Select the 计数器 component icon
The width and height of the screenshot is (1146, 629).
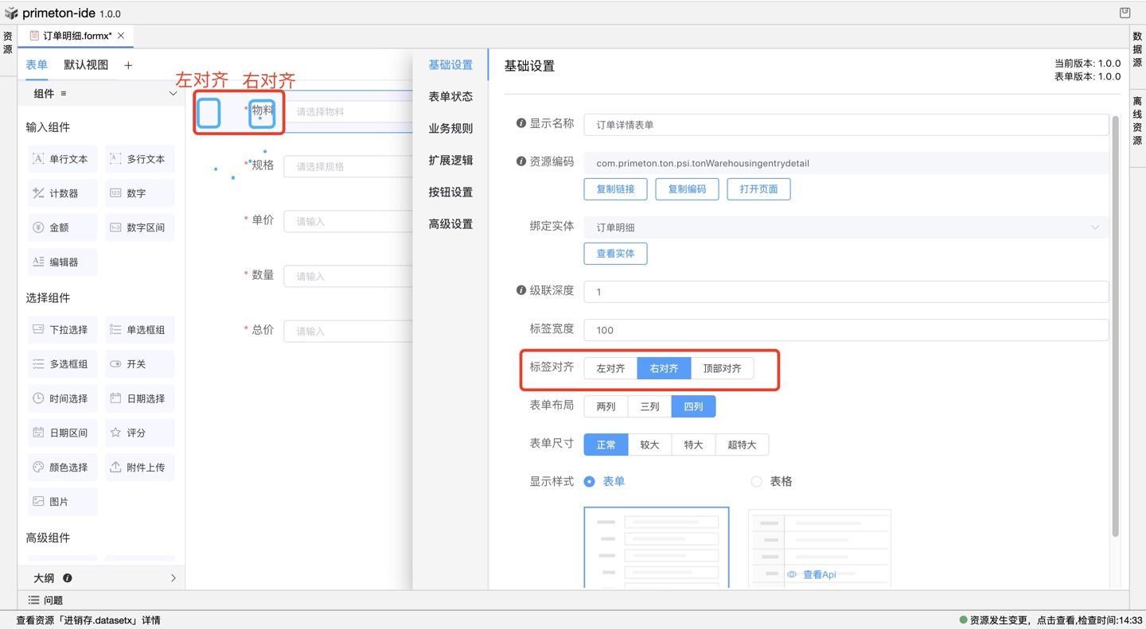click(38, 193)
